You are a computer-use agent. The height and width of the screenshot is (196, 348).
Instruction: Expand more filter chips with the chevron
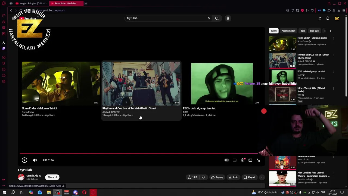pyautogui.click(x=331, y=31)
